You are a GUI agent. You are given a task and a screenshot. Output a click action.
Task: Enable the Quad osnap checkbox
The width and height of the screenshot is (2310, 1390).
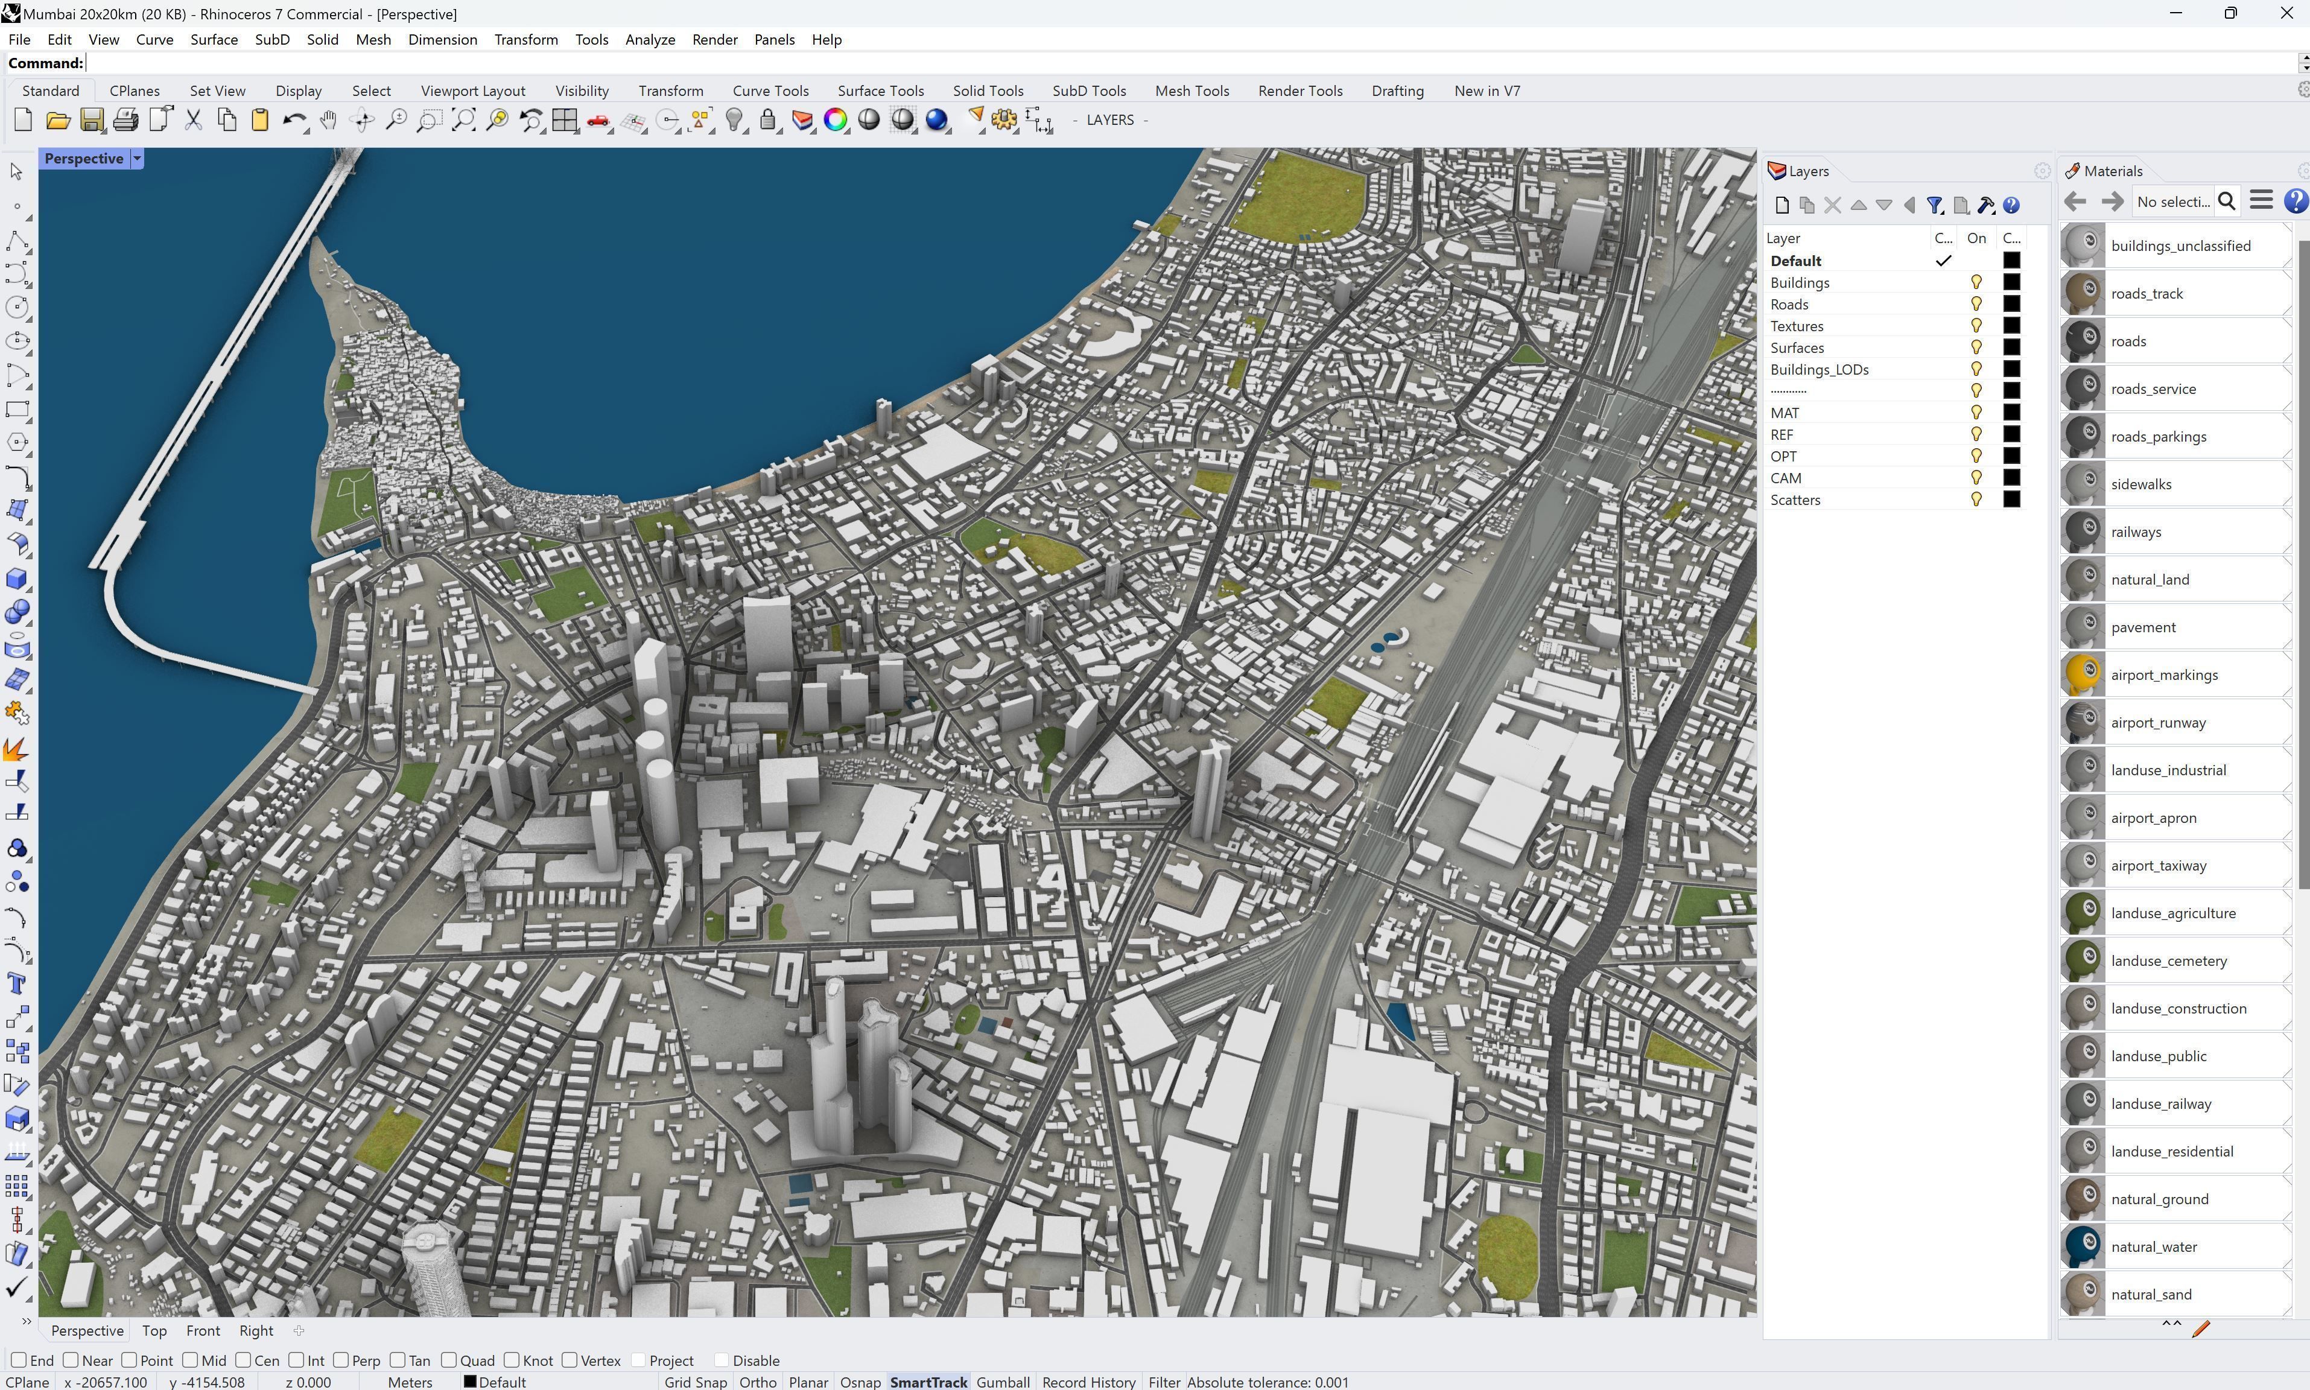pyautogui.click(x=449, y=1359)
